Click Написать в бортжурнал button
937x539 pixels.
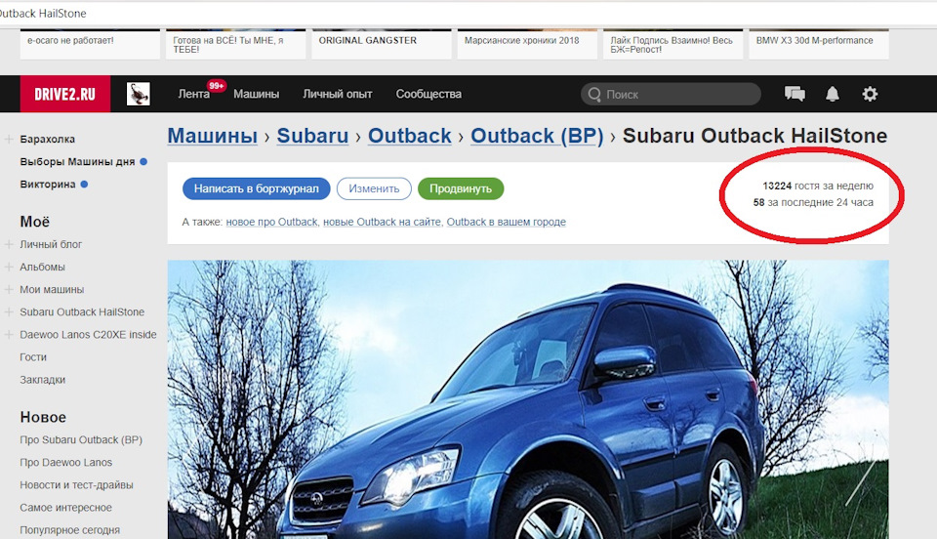[x=257, y=188]
